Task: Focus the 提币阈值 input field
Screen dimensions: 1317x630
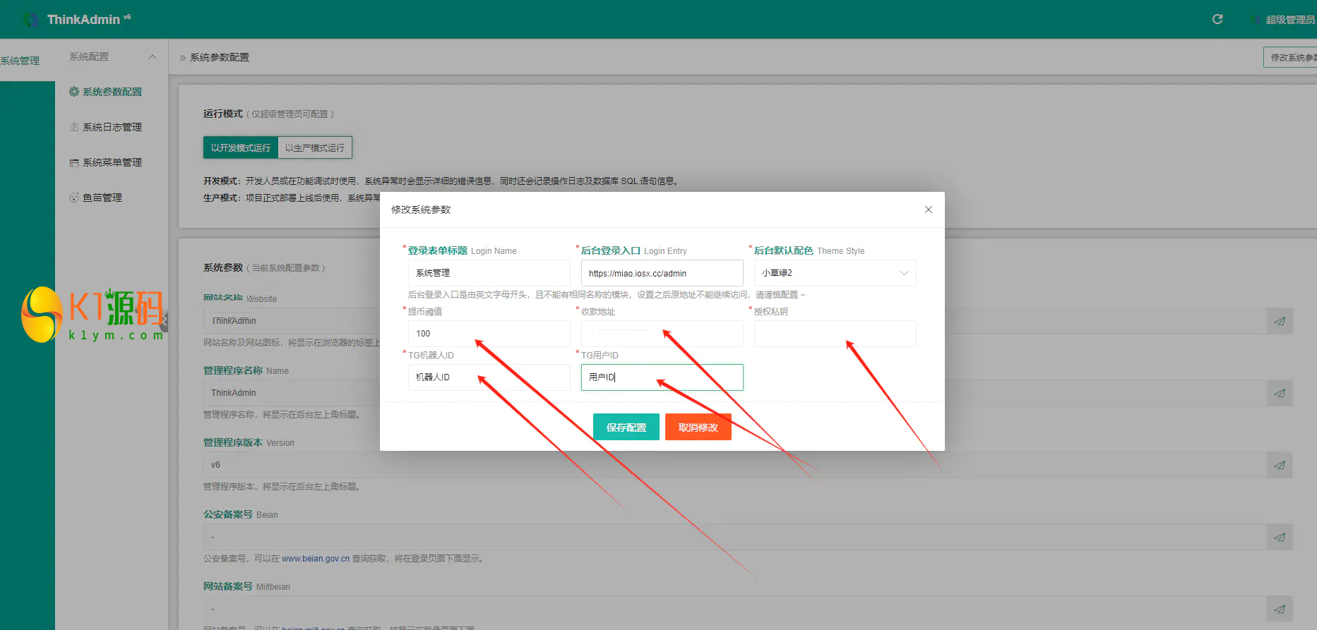Action: tap(489, 334)
